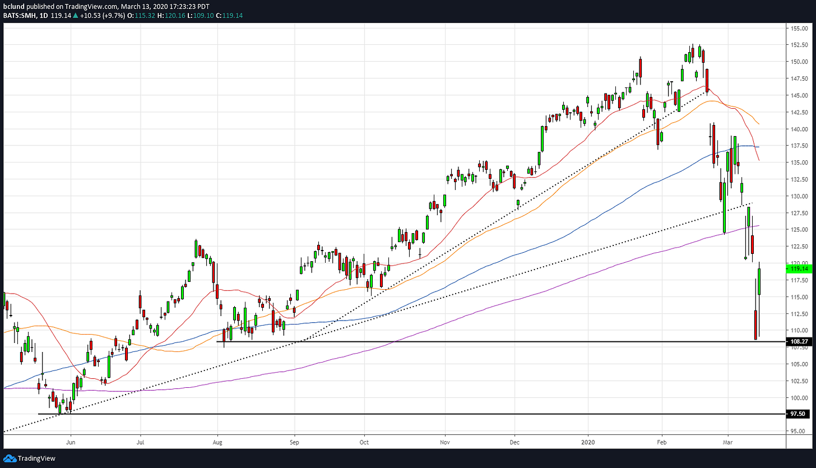Click the 110.00 price axis label

point(799,331)
